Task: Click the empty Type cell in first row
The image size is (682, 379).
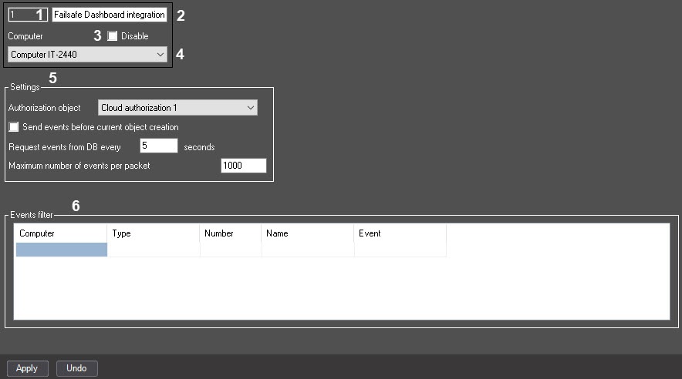Action: coord(154,250)
